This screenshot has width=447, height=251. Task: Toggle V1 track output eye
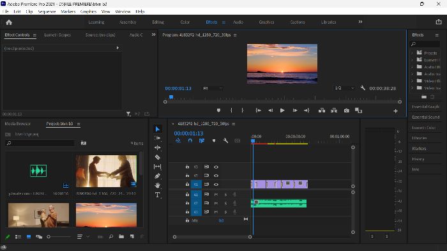point(216,185)
